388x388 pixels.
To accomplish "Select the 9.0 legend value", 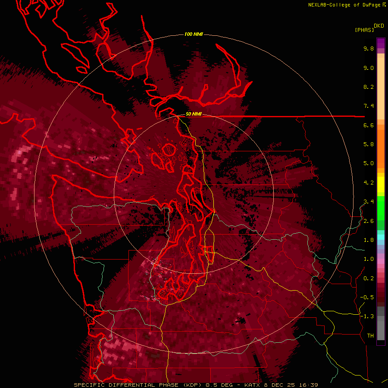I will pyautogui.click(x=369, y=68).
